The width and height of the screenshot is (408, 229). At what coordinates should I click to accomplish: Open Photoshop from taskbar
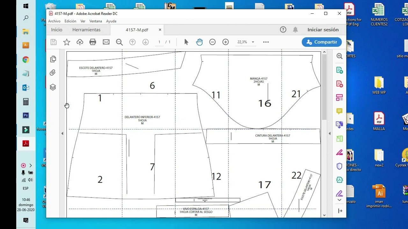26,115
